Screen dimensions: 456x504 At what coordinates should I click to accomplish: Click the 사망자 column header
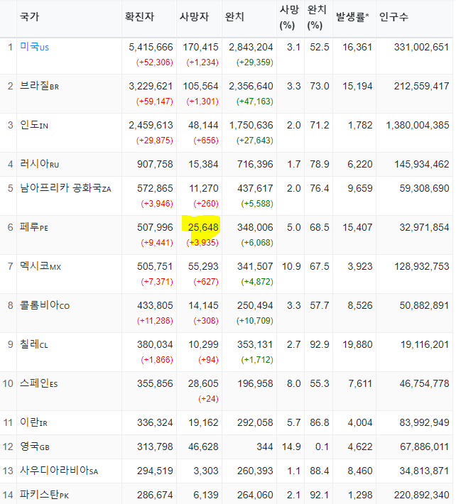coord(194,16)
